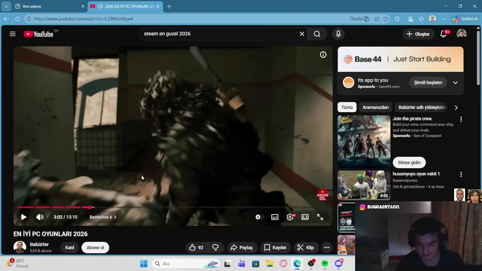
Task: Focus the YouTube search input field
Action: point(218,34)
